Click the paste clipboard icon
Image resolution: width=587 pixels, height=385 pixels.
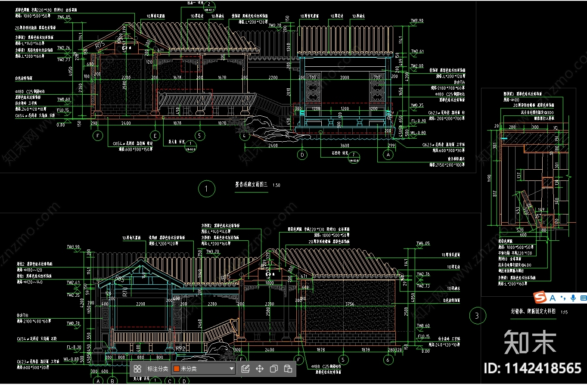click(x=288, y=369)
